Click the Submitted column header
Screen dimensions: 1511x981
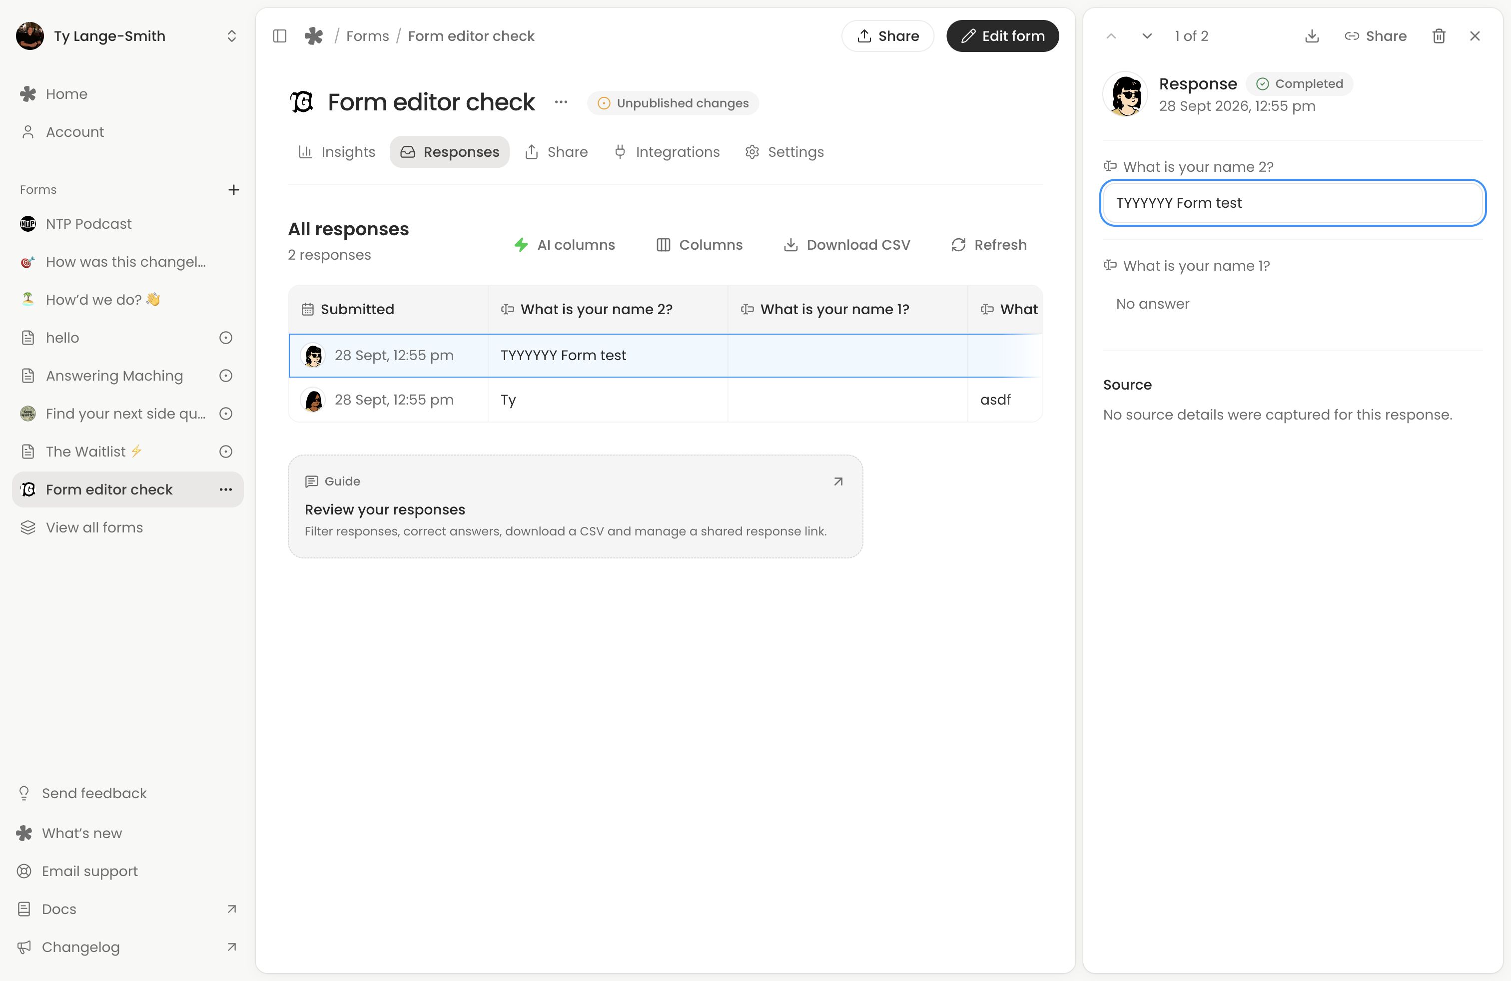click(388, 309)
